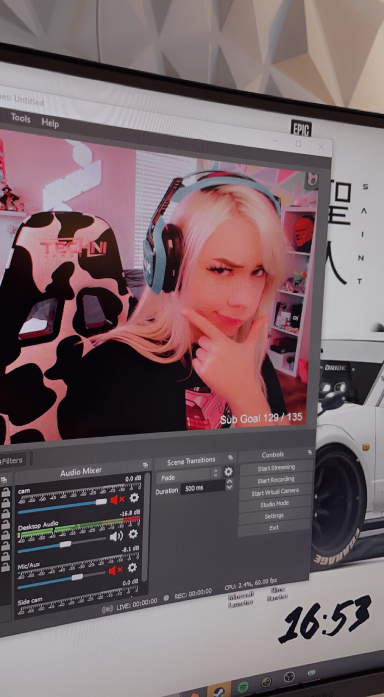Viewport: 384px width, 697px height.
Task: Undock the Audio Mixer panel
Action: coord(145,465)
